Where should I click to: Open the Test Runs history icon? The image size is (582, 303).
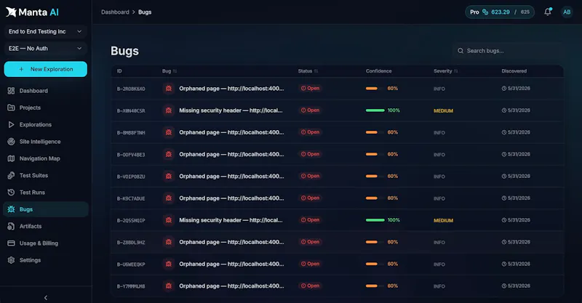[11, 192]
